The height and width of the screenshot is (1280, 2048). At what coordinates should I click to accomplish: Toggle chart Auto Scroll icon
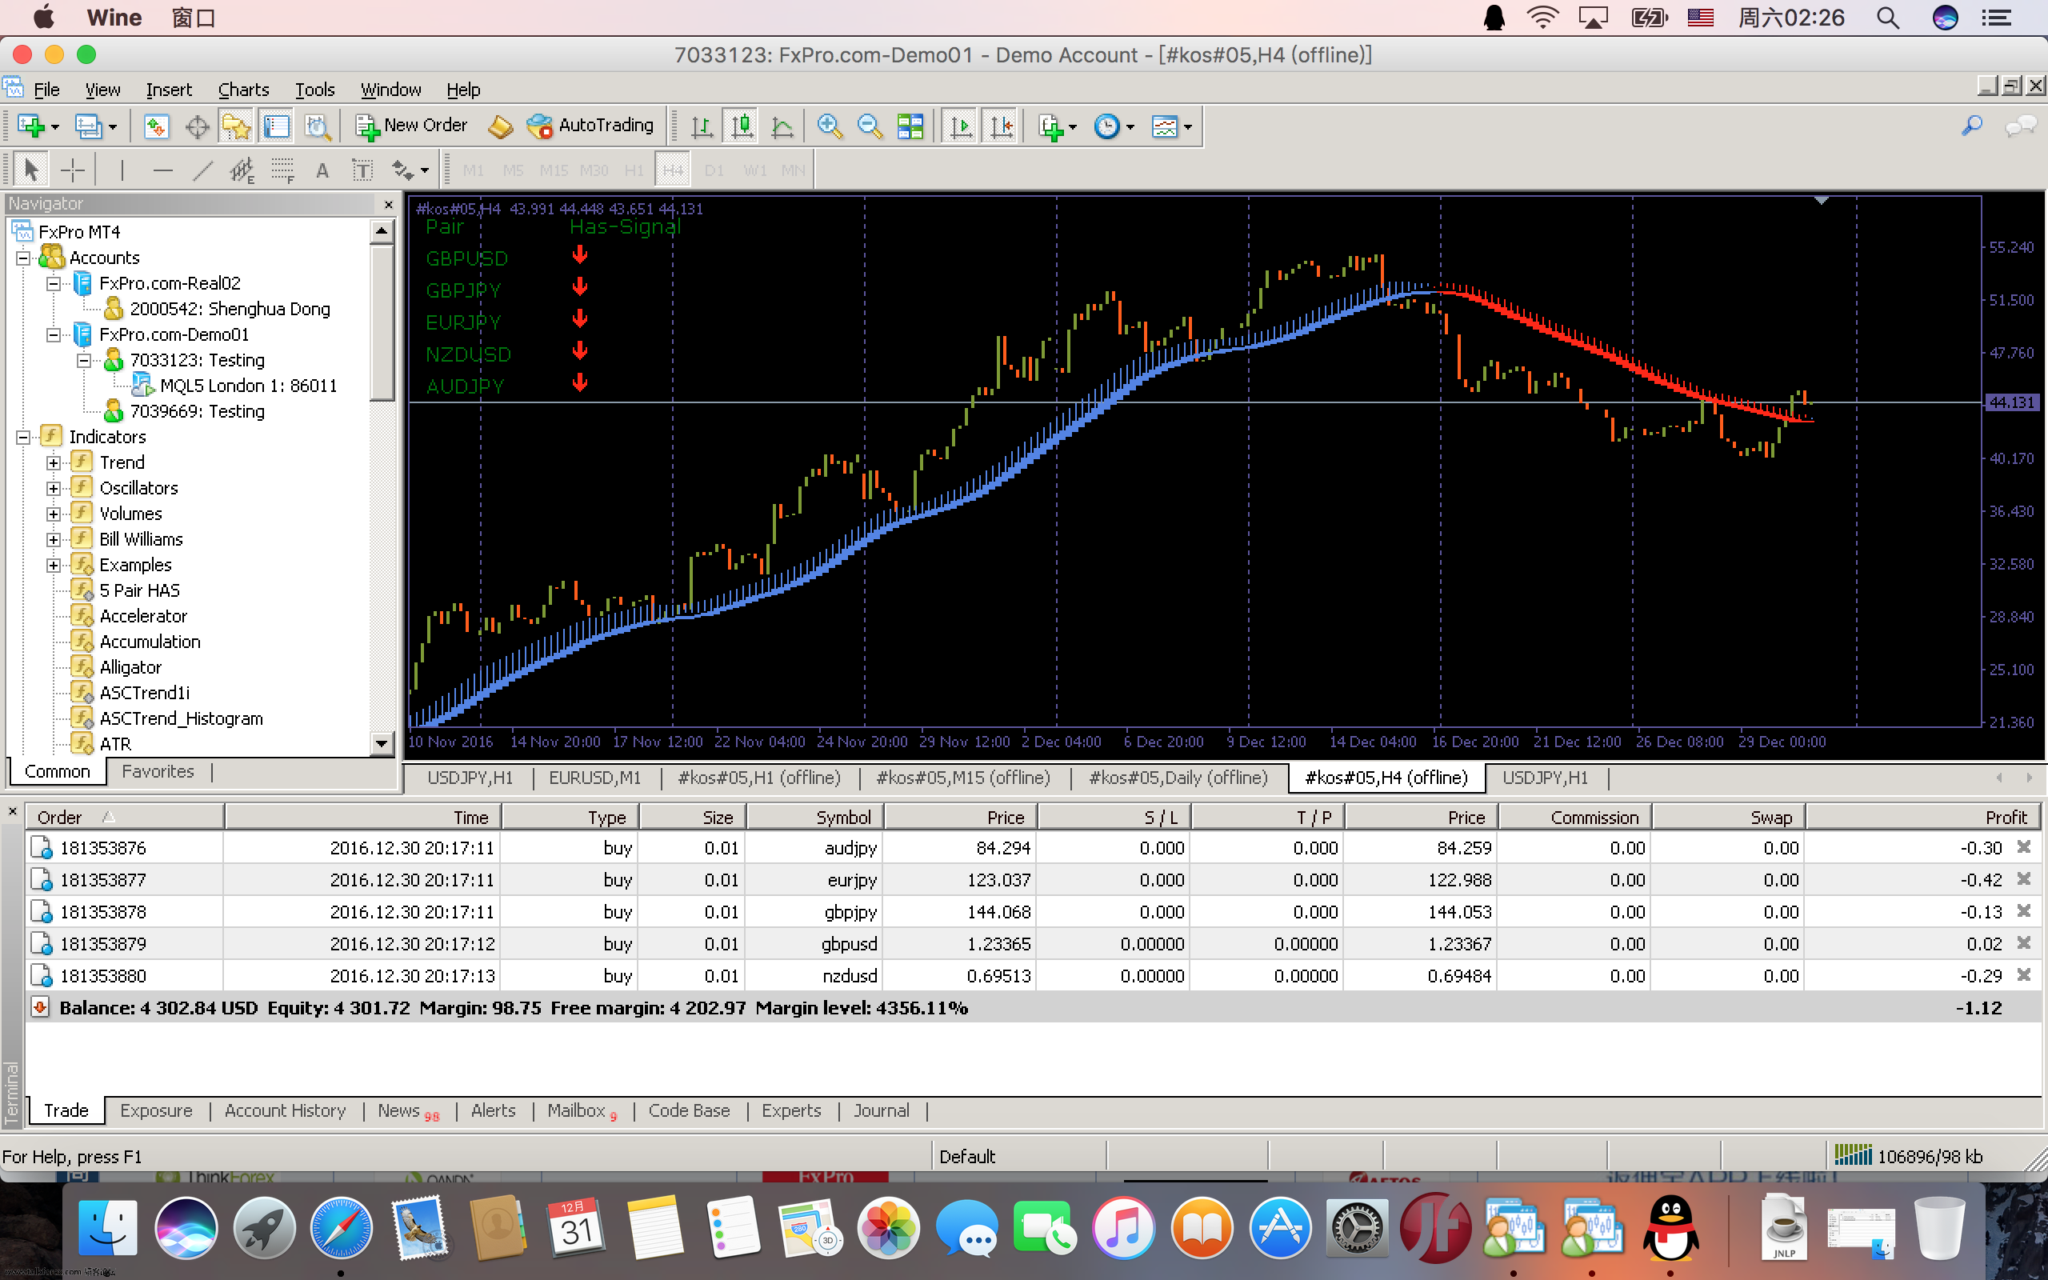[961, 127]
